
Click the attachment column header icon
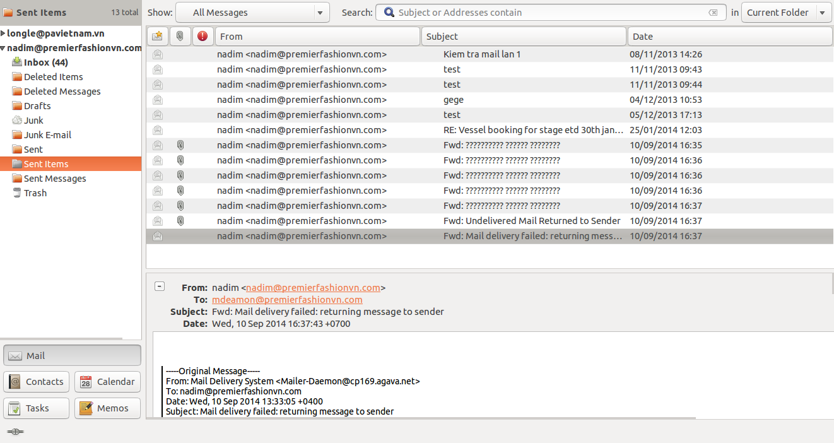click(180, 37)
